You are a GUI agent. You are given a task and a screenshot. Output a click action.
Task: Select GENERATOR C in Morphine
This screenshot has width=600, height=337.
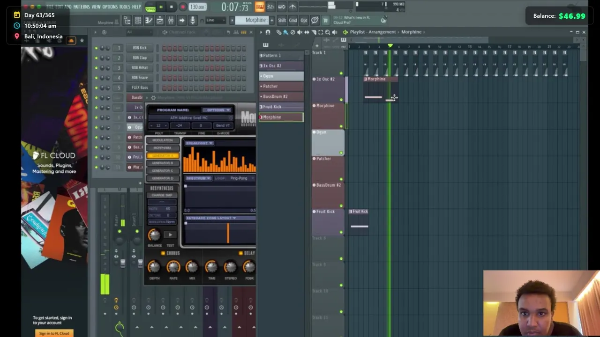click(x=162, y=170)
